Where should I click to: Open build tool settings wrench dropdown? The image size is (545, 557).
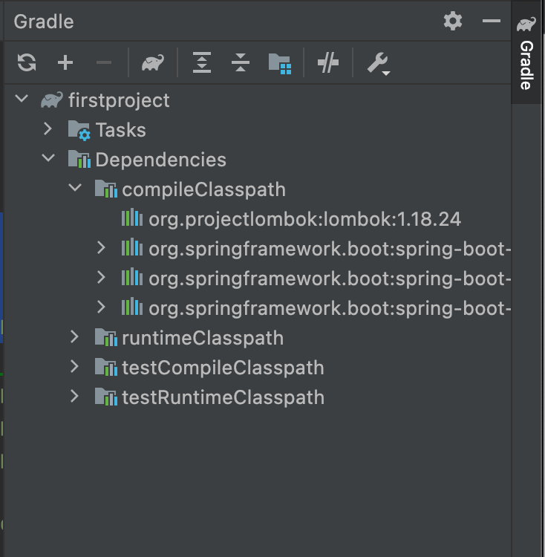(379, 64)
